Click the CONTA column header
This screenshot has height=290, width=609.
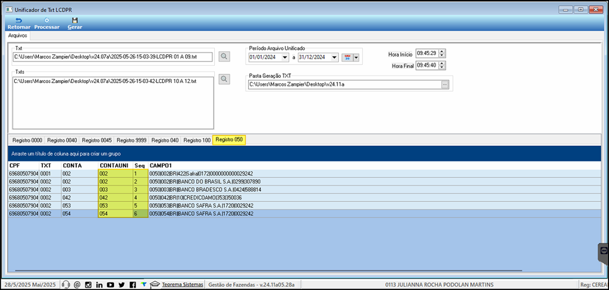(x=80, y=165)
